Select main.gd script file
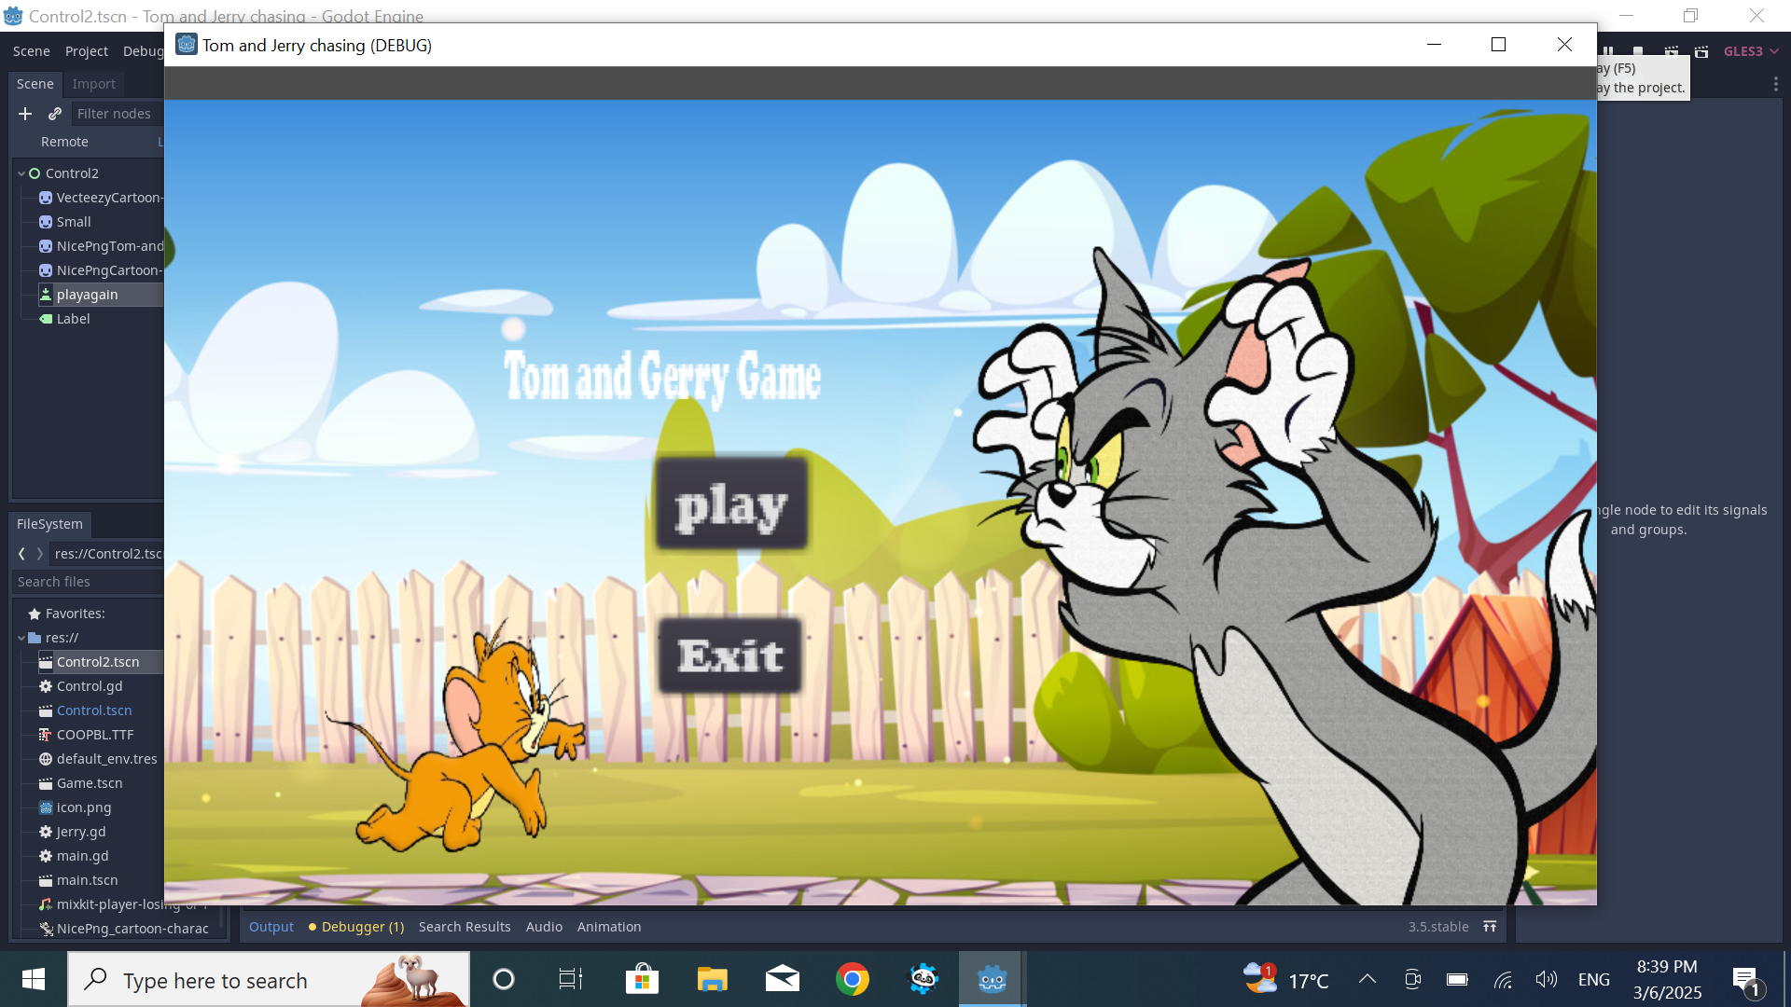Viewport: 1791px width, 1007px height. click(82, 856)
